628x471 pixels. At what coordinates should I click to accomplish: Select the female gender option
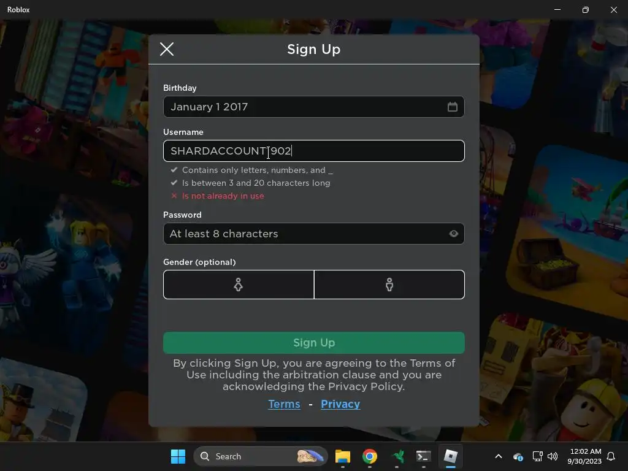point(239,285)
